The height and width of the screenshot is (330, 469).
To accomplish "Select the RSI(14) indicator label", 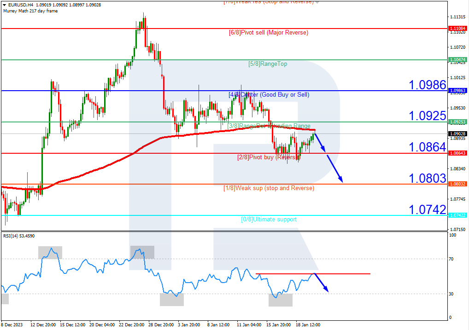I will point(19,236).
